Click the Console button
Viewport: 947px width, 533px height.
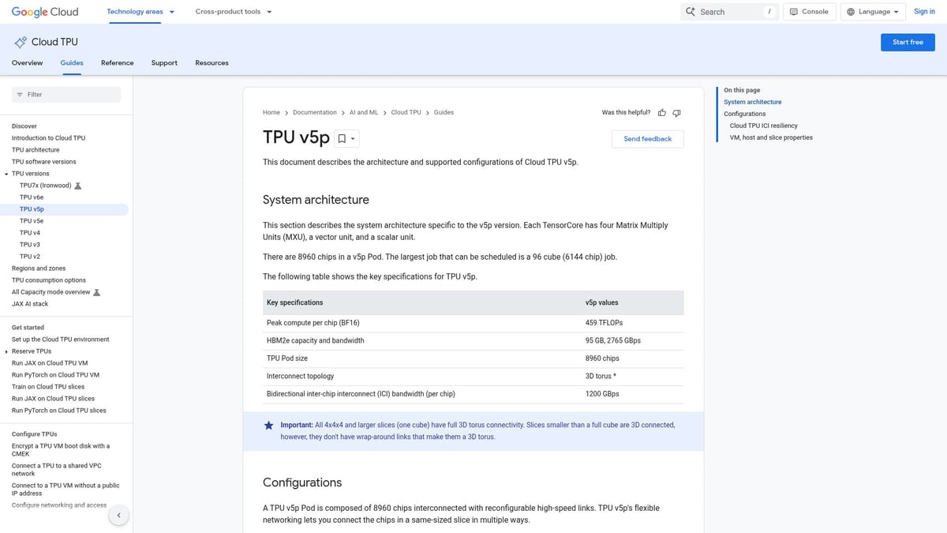coord(809,12)
